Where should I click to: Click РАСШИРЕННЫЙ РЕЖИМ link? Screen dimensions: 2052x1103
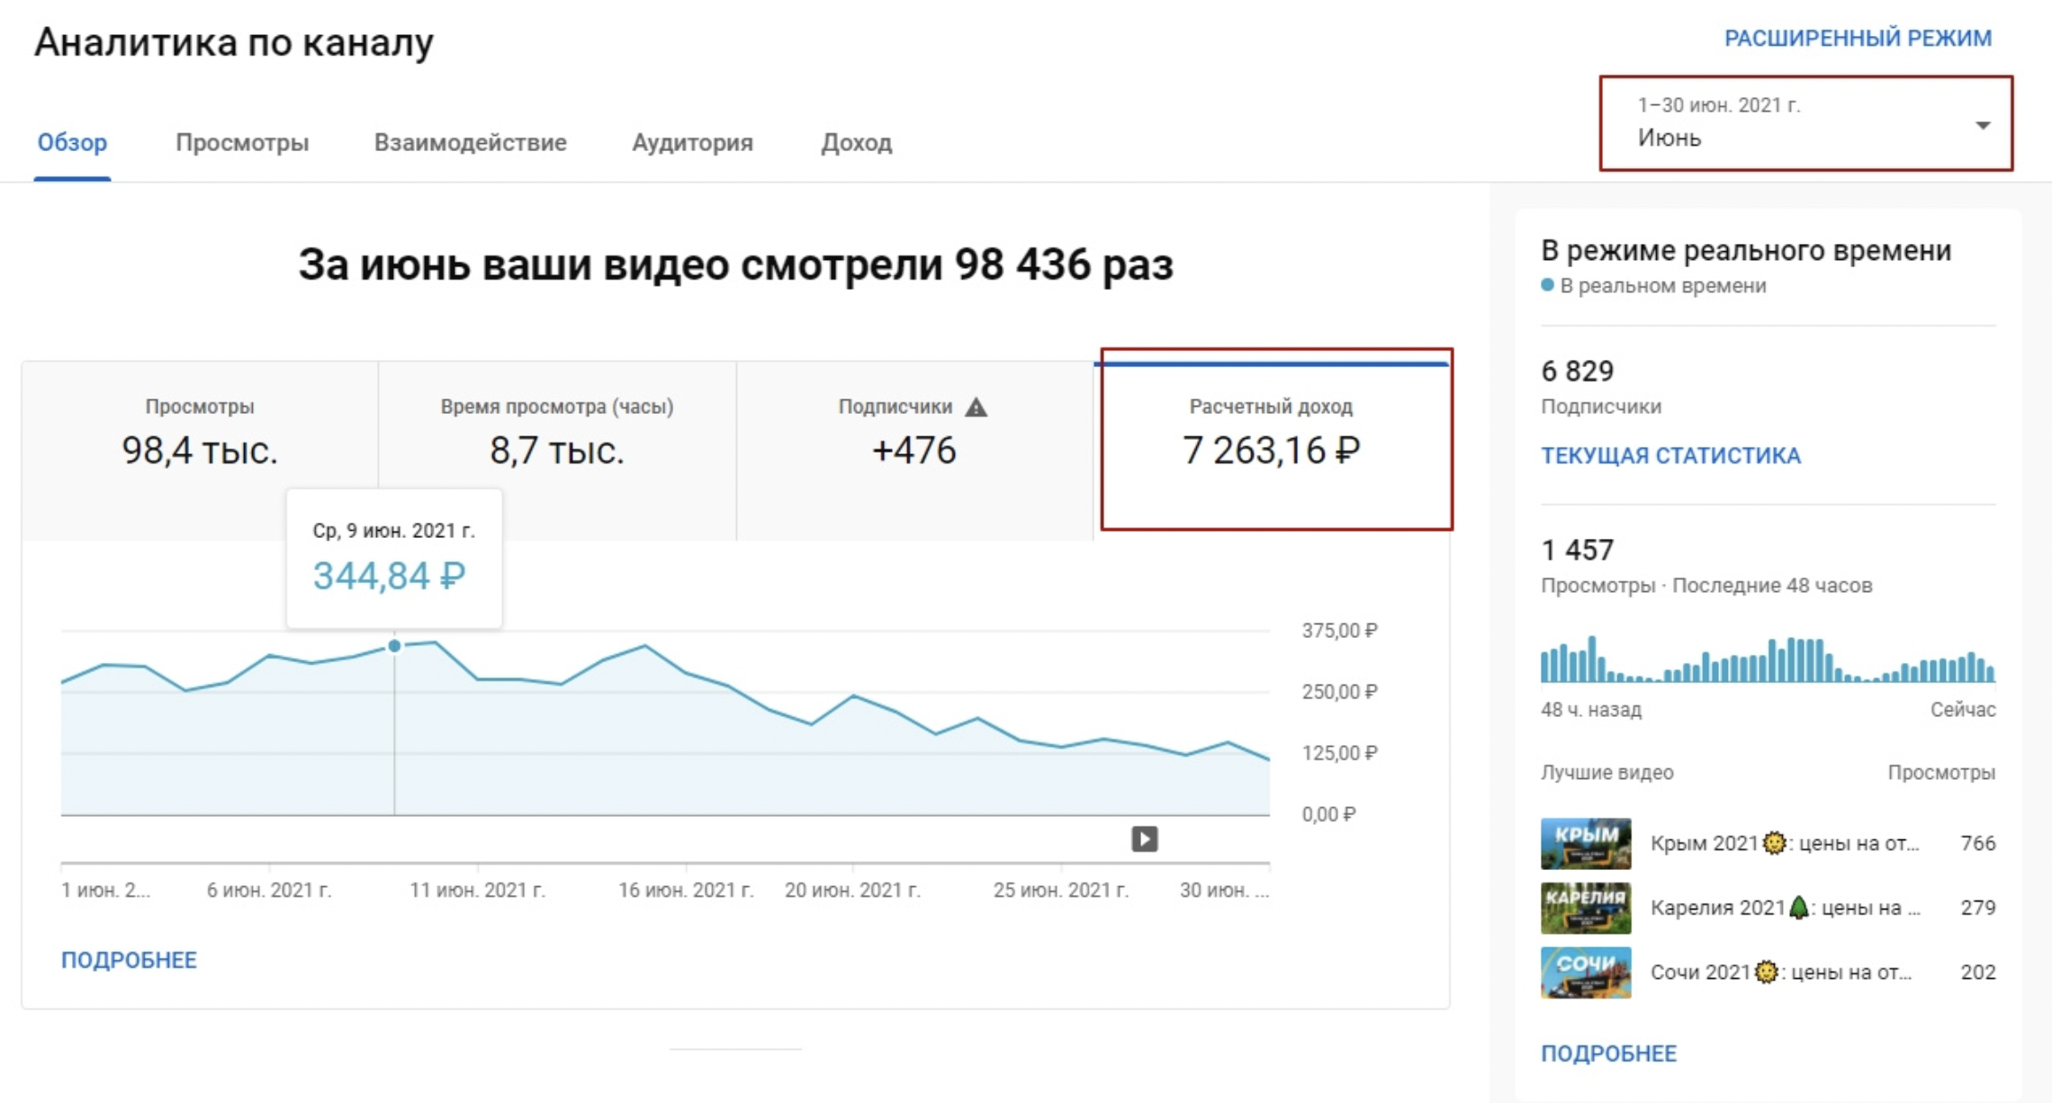[x=1857, y=39]
